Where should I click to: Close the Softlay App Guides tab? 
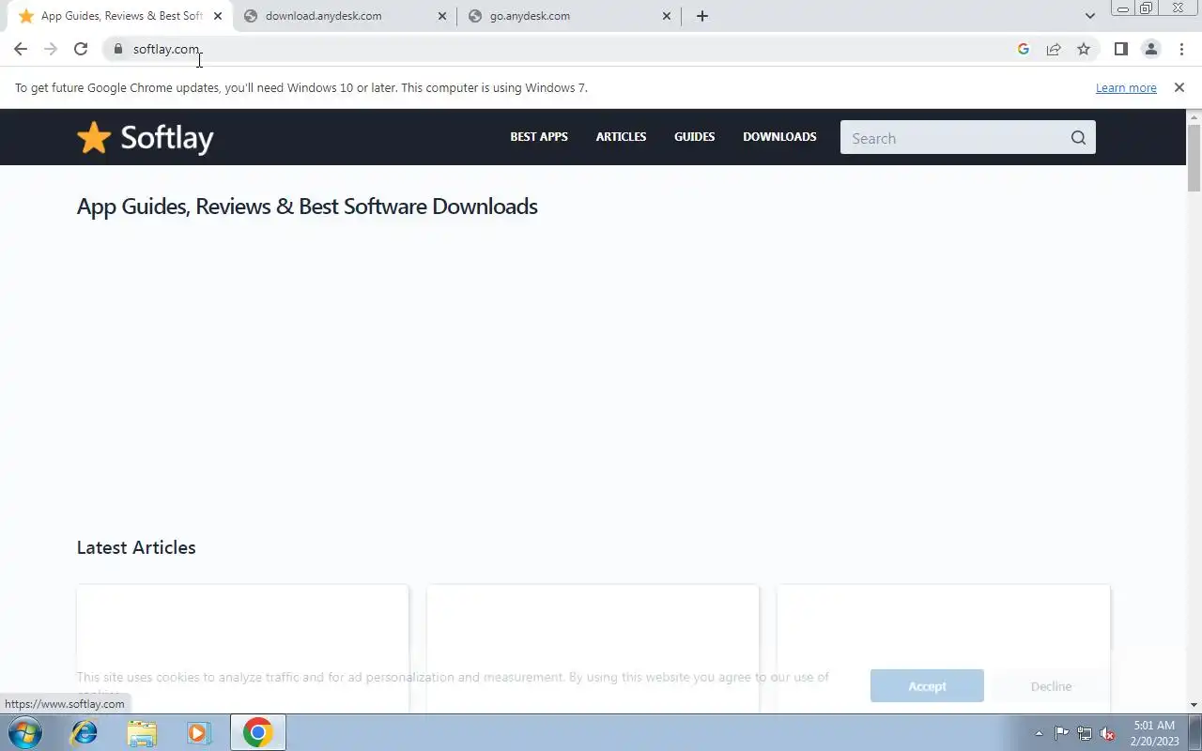click(218, 16)
